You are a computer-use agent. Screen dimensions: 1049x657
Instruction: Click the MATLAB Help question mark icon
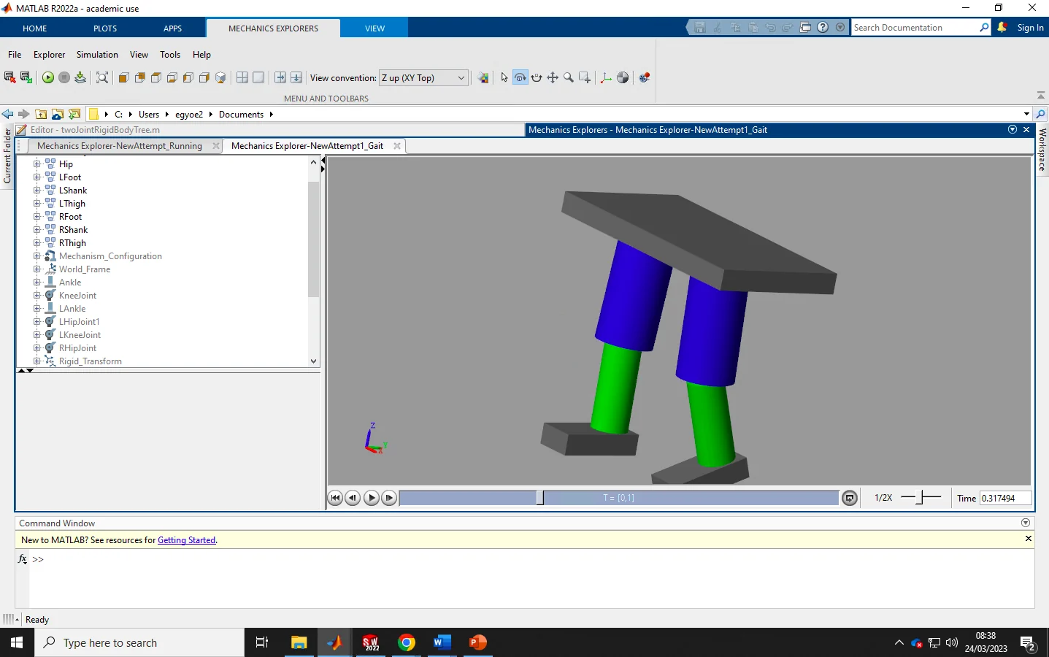coord(823,28)
